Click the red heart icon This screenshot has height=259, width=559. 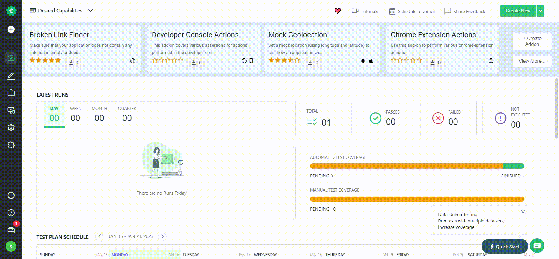pyautogui.click(x=338, y=11)
